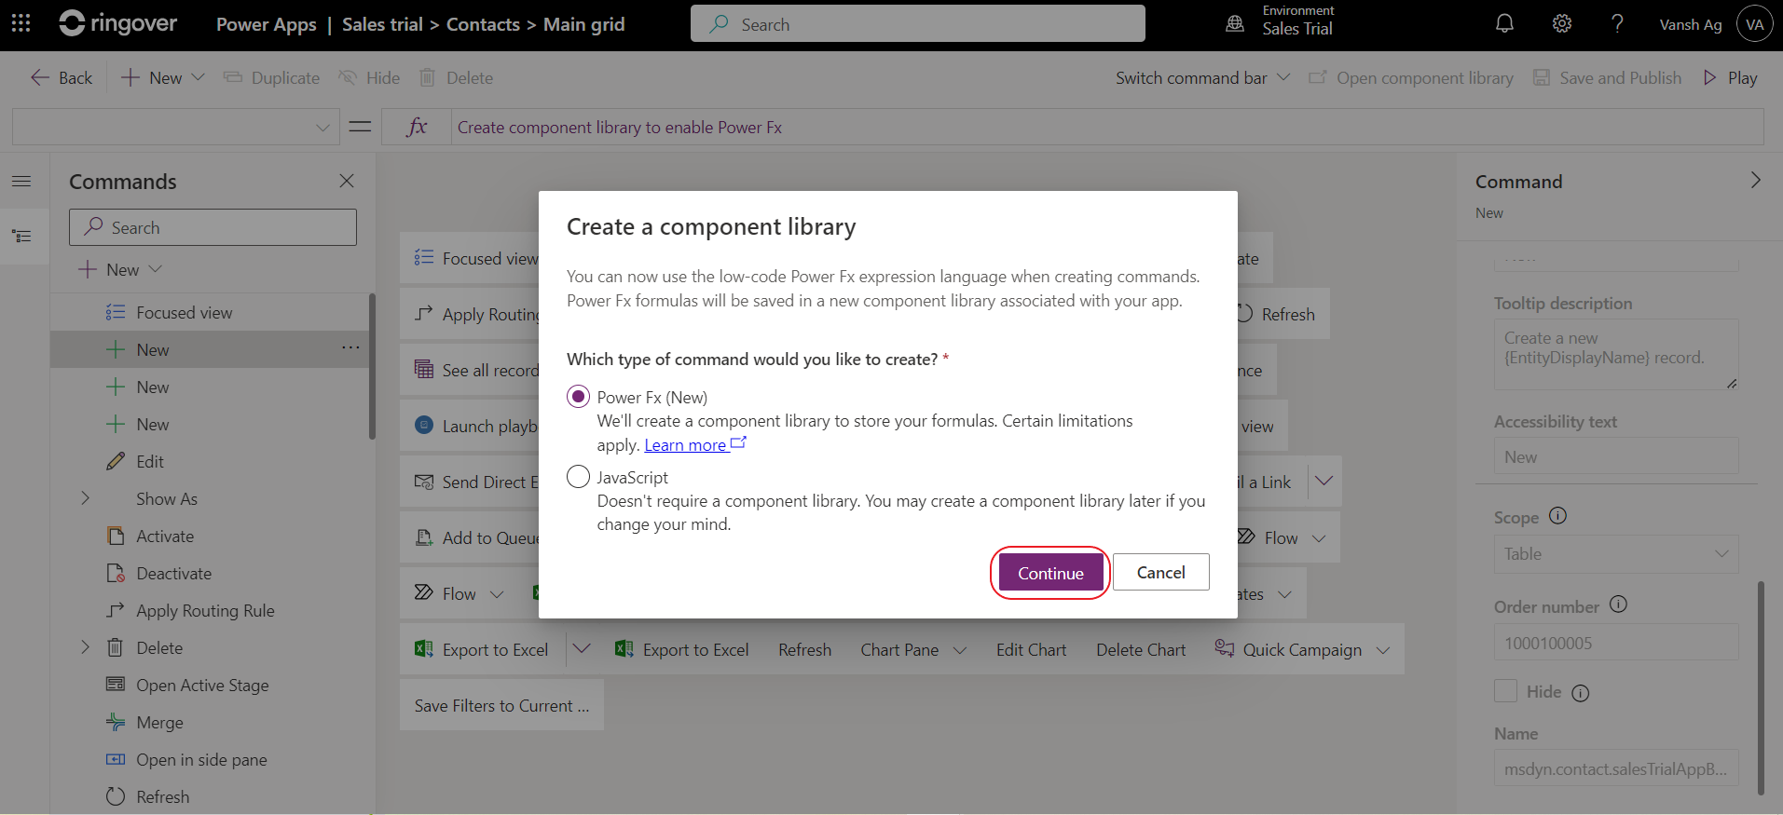The height and width of the screenshot is (815, 1783).
Task: Click the Command properties pane scrollbar
Action: coord(1761,688)
